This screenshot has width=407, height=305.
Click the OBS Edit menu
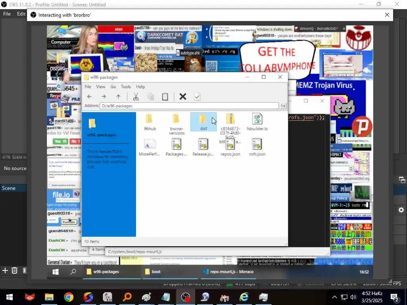tap(21, 14)
